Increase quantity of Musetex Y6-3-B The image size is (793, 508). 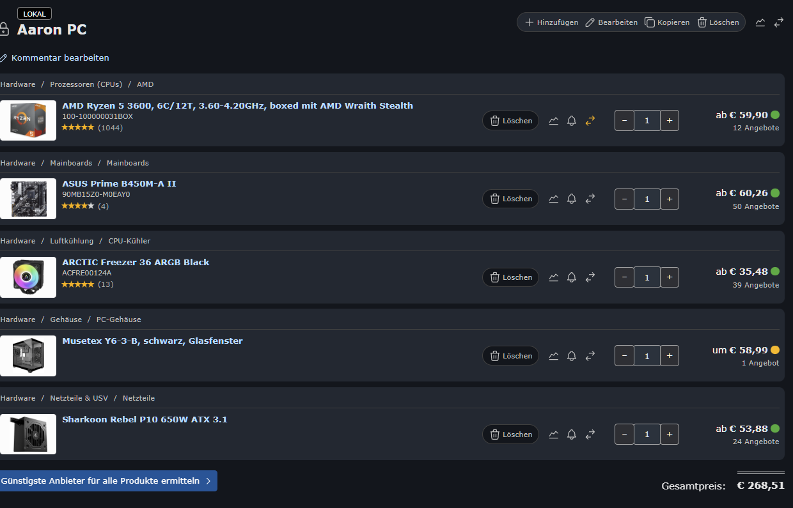(670, 355)
